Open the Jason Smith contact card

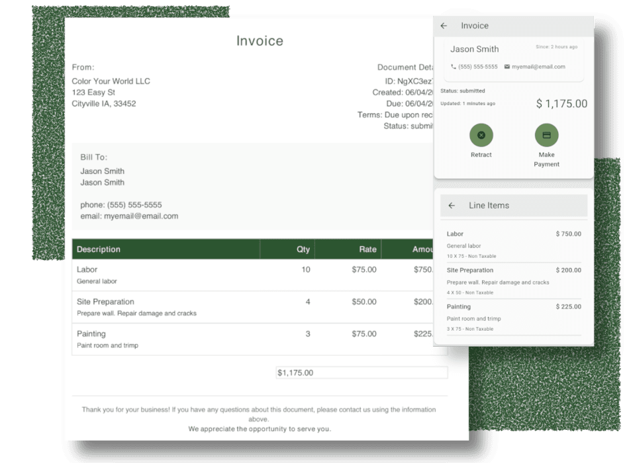[x=474, y=49]
